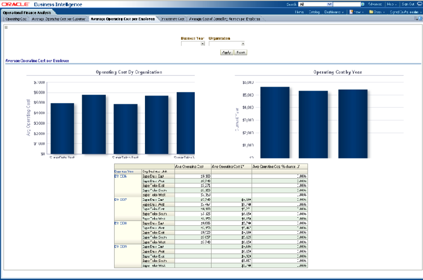Open the Search scope 'All' dropdown
The height and width of the screenshot is (280, 423).
point(315,4)
